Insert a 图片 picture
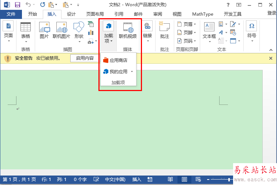Image resolution: width=277 pixels, height=185 pixels. (x=44, y=30)
